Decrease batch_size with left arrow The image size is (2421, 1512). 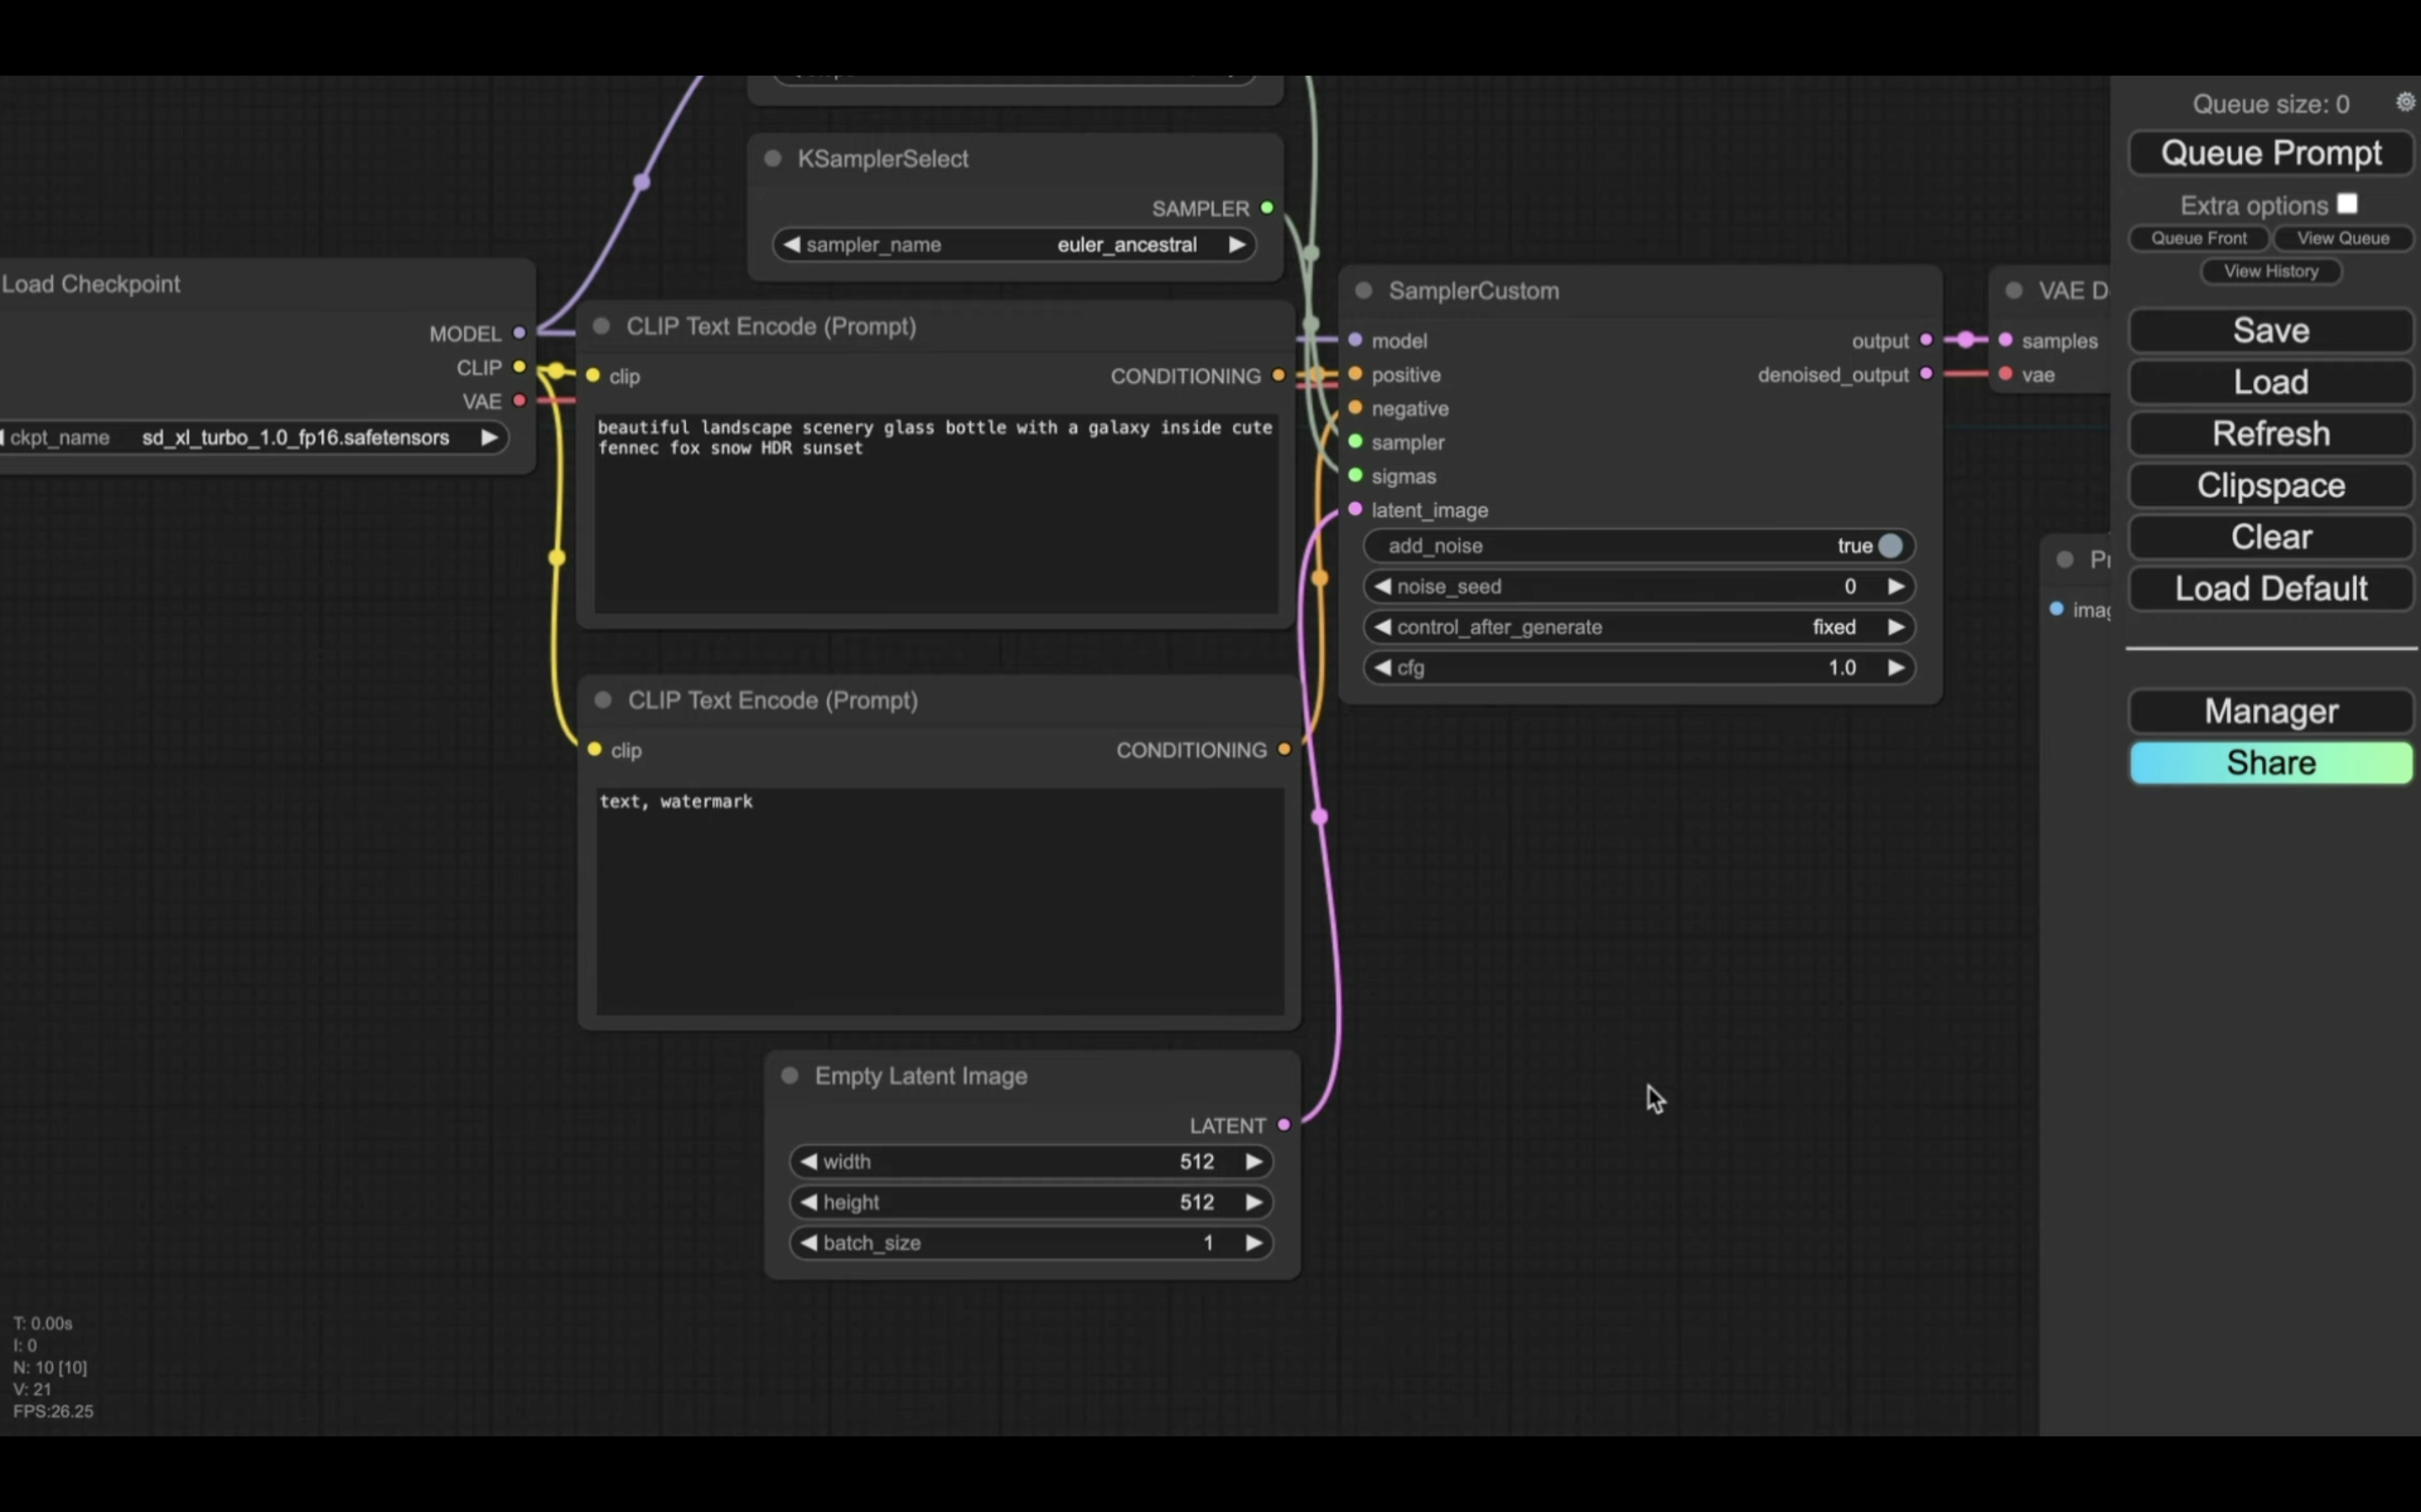click(x=809, y=1243)
